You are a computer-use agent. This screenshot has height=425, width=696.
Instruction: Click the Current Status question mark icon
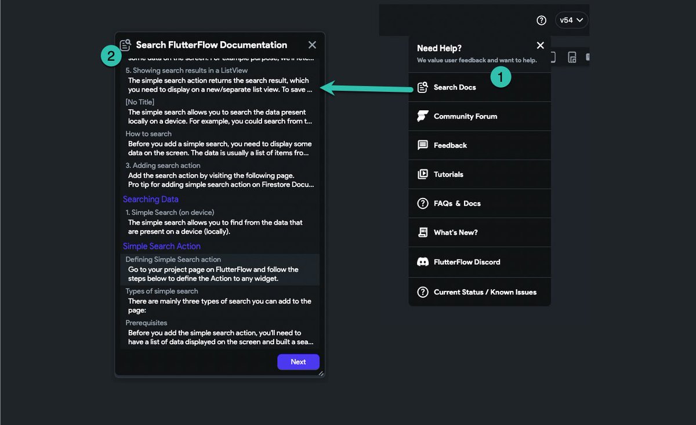(423, 292)
